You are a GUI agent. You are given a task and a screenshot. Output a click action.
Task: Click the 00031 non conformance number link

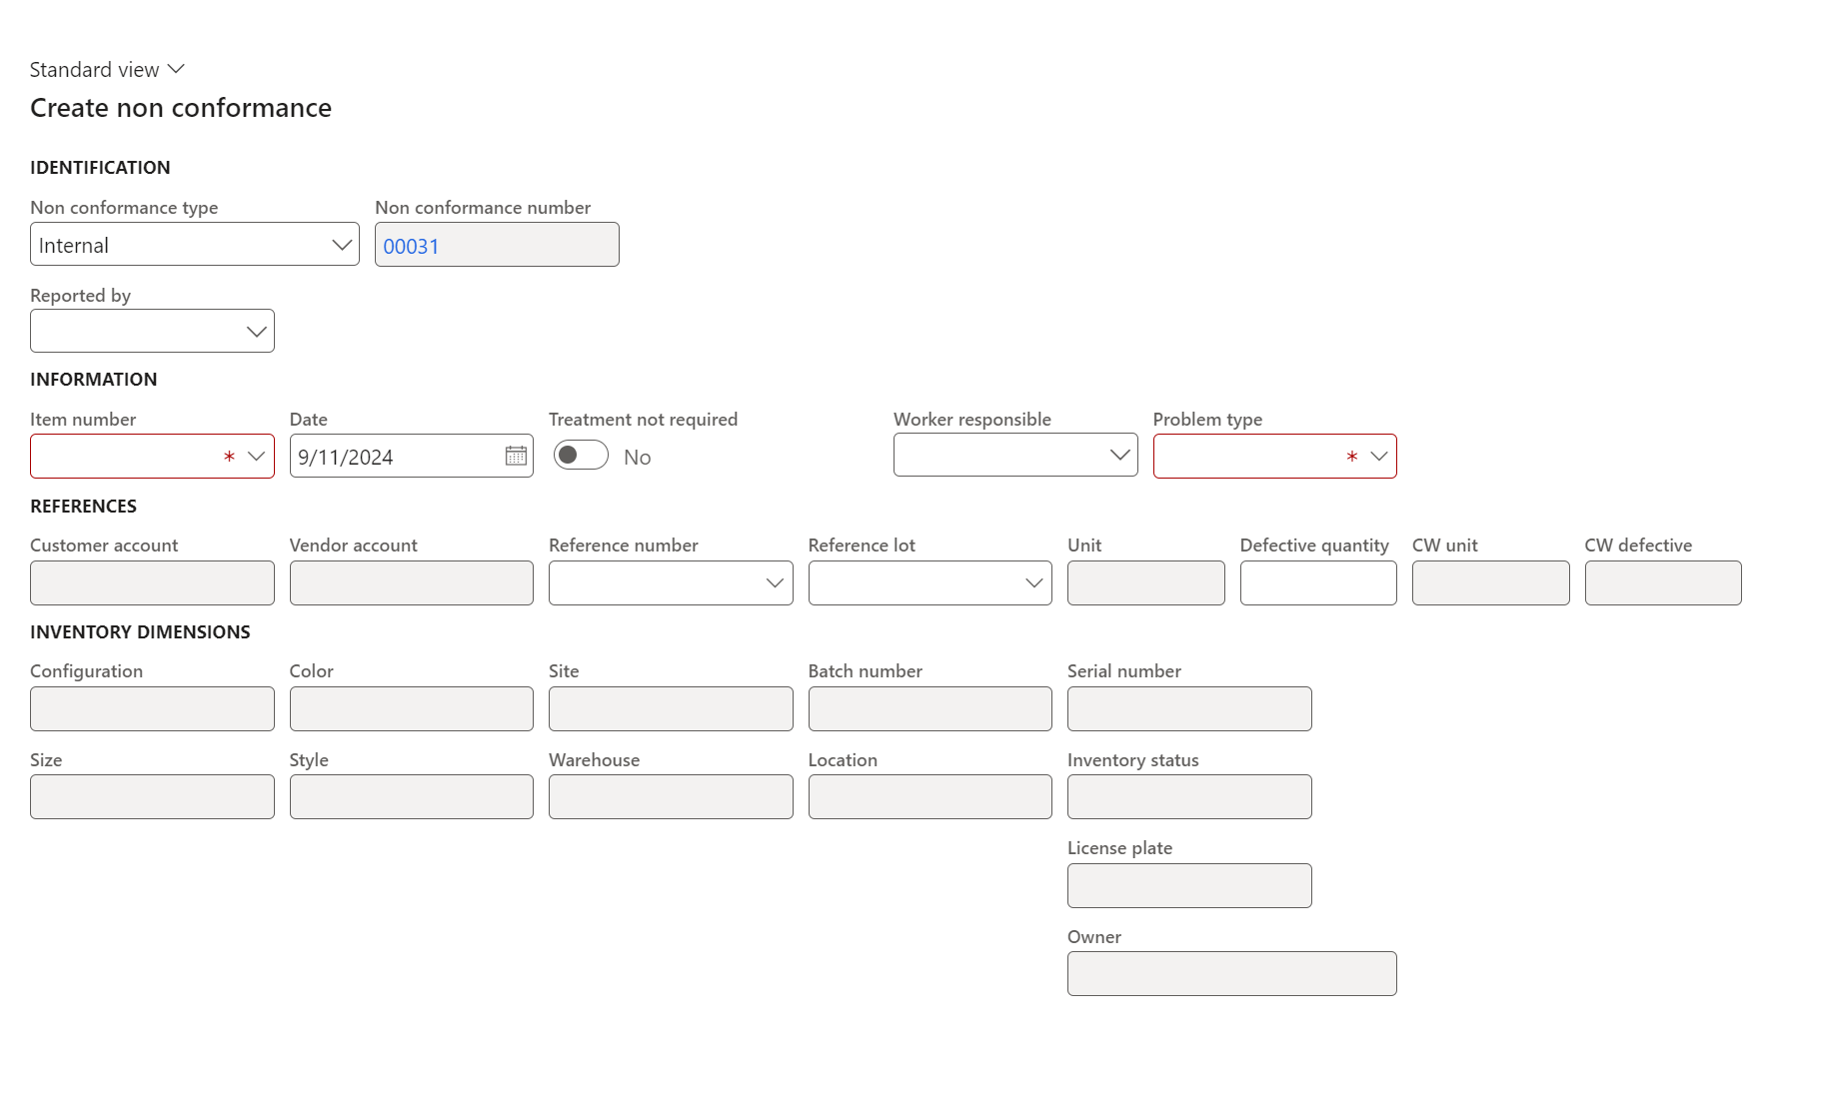coord(411,246)
